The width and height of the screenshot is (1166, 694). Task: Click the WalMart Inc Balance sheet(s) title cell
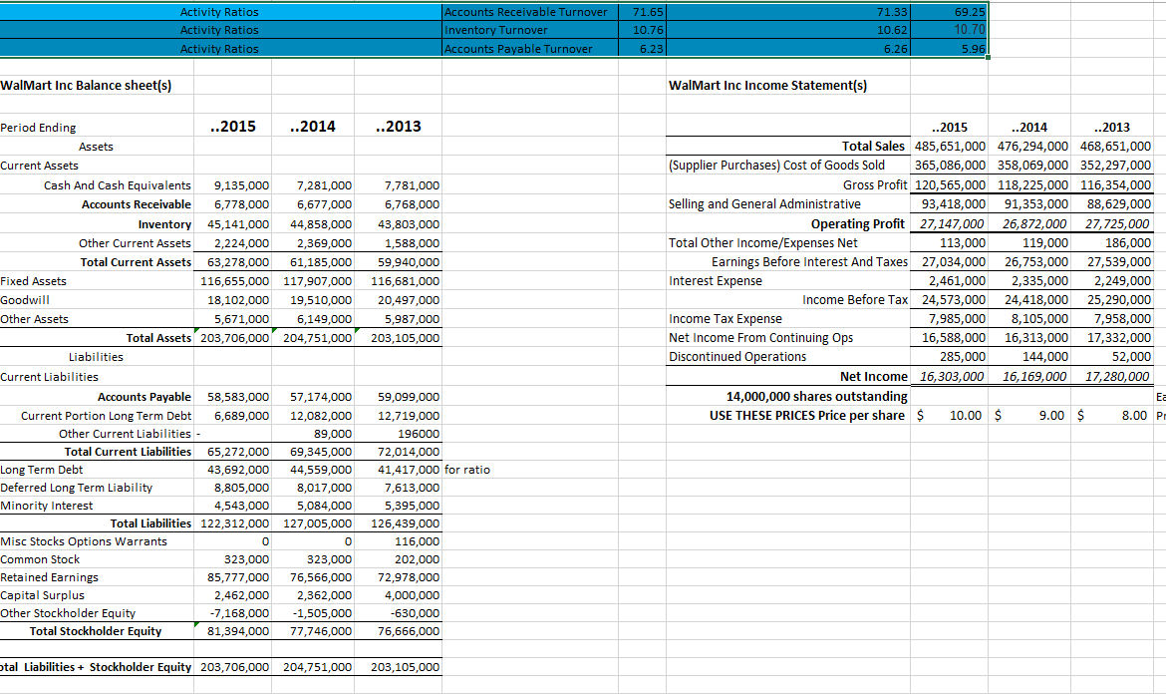pyautogui.click(x=87, y=85)
